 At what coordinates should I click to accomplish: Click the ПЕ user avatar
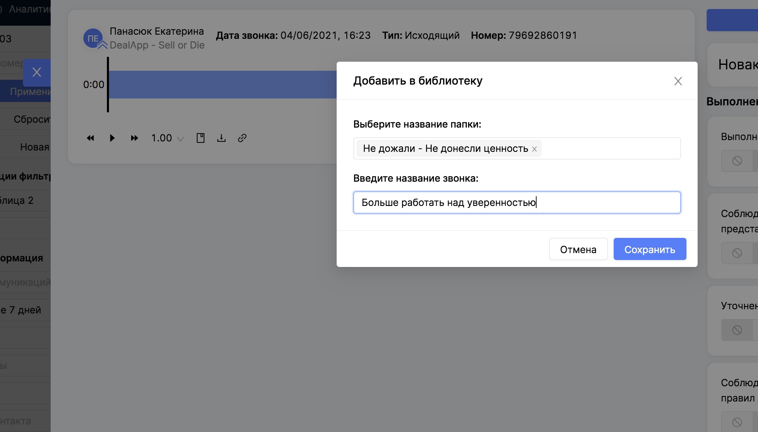[93, 38]
